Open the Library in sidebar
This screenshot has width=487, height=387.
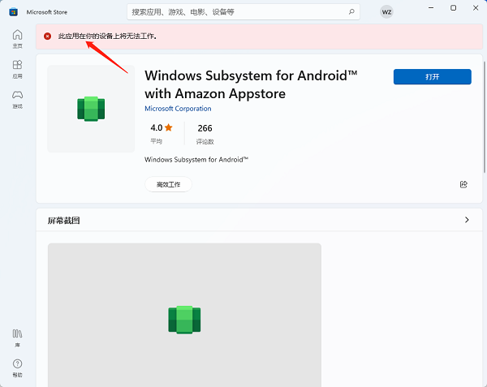(x=17, y=338)
